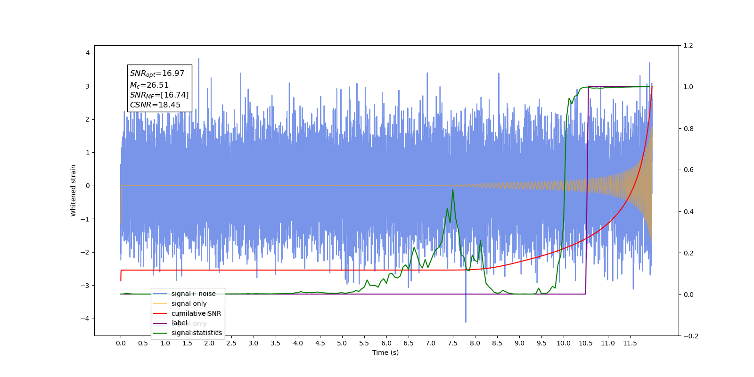Click the Mc=26.51 annotation text
Viewport: 754px width, 377px height.
point(149,85)
